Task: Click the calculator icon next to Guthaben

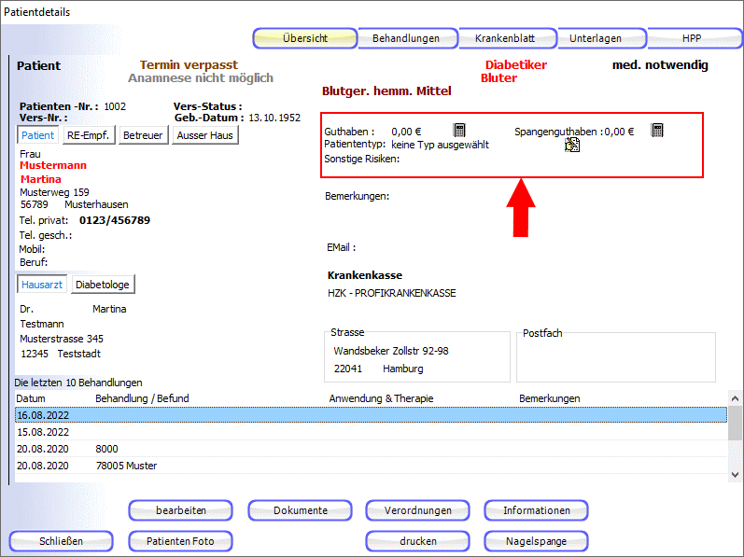Action: point(459,131)
